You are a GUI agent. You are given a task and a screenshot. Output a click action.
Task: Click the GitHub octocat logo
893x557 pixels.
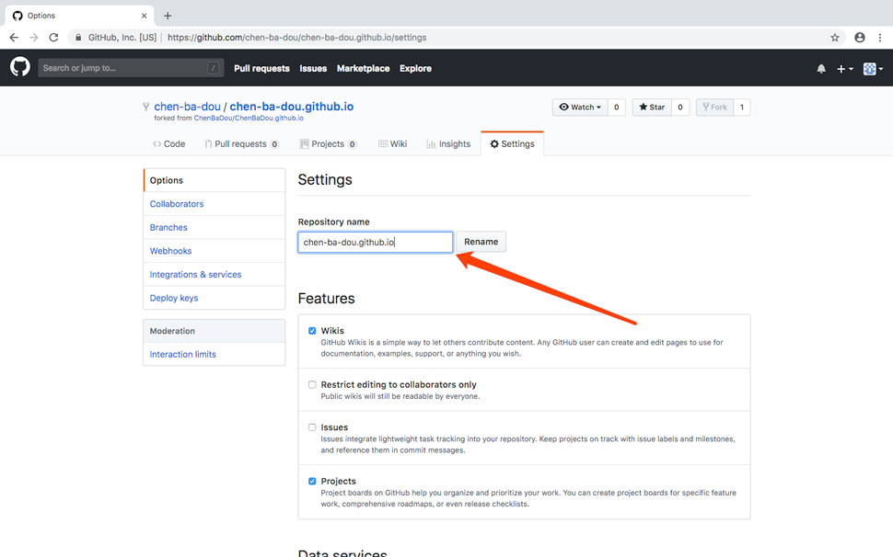[x=20, y=67]
